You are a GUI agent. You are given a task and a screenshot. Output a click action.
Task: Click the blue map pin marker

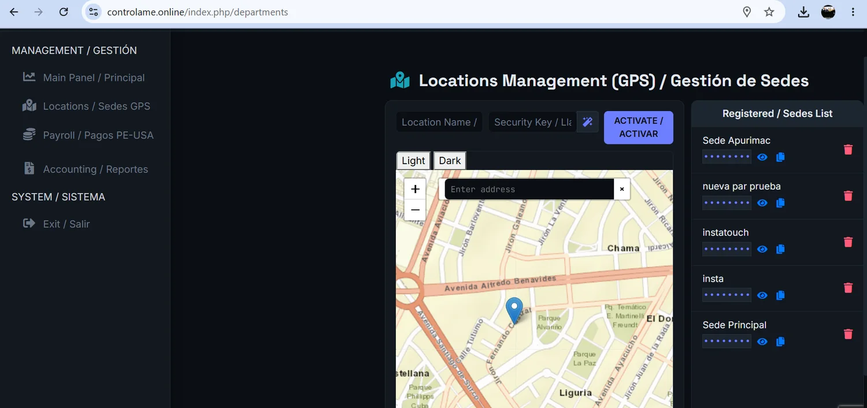514,310
